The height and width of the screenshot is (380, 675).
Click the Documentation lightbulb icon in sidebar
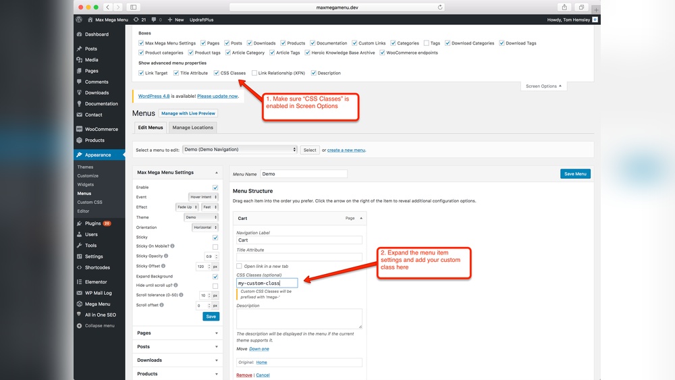tap(79, 103)
